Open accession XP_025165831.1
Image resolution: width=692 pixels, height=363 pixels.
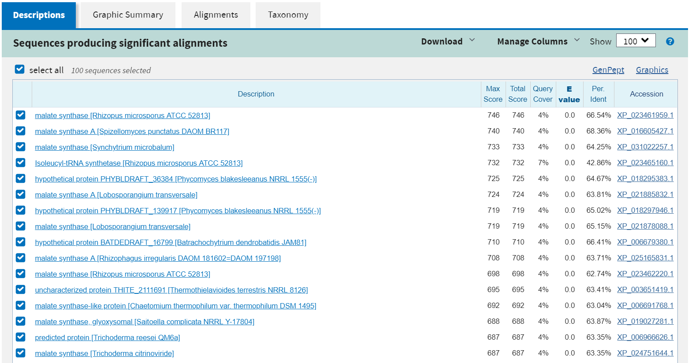(645, 258)
